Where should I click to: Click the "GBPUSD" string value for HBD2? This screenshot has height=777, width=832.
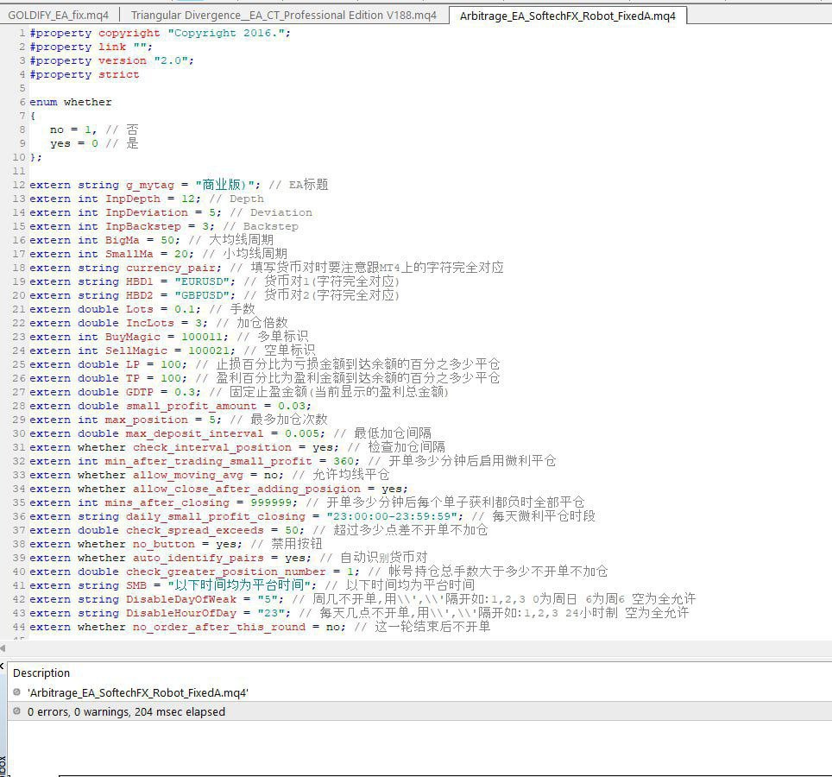(202, 295)
